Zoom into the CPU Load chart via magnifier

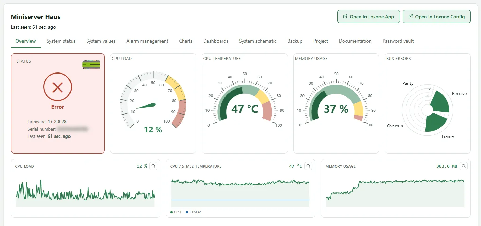click(x=153, y=166)
